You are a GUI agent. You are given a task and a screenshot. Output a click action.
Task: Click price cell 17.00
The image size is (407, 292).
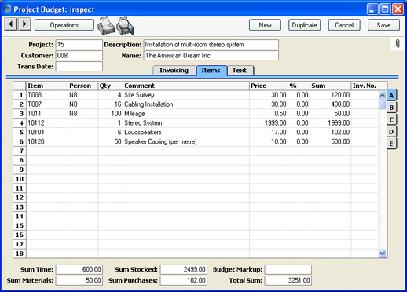coord(269,133)
